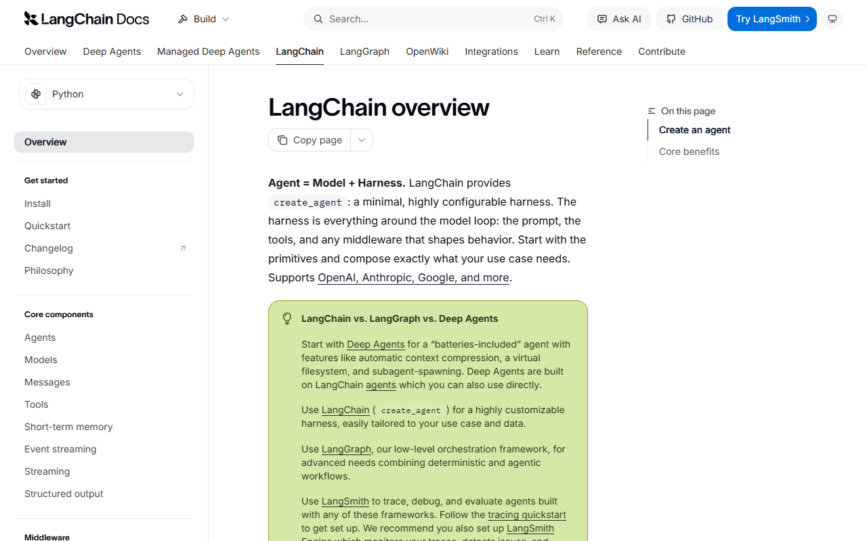Follow the tracing quickstart link
Screen dimensions: 867x541
tap(527, 515)
